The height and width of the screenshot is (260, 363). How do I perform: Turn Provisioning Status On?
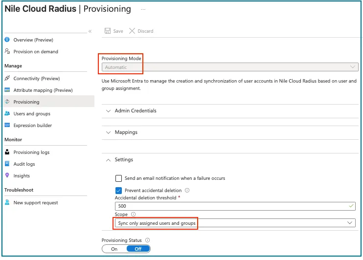point(114,249)
